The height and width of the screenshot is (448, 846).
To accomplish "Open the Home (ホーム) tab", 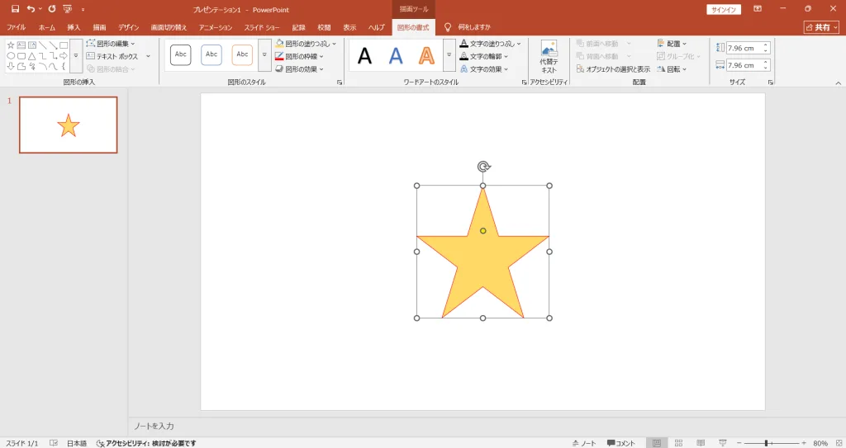I will click(x=46, y=27).
